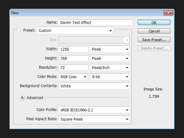This screenshot has width=184, height=138.
Task: Click the Name field with Denim Text Effect
Action: click(96, 22)
